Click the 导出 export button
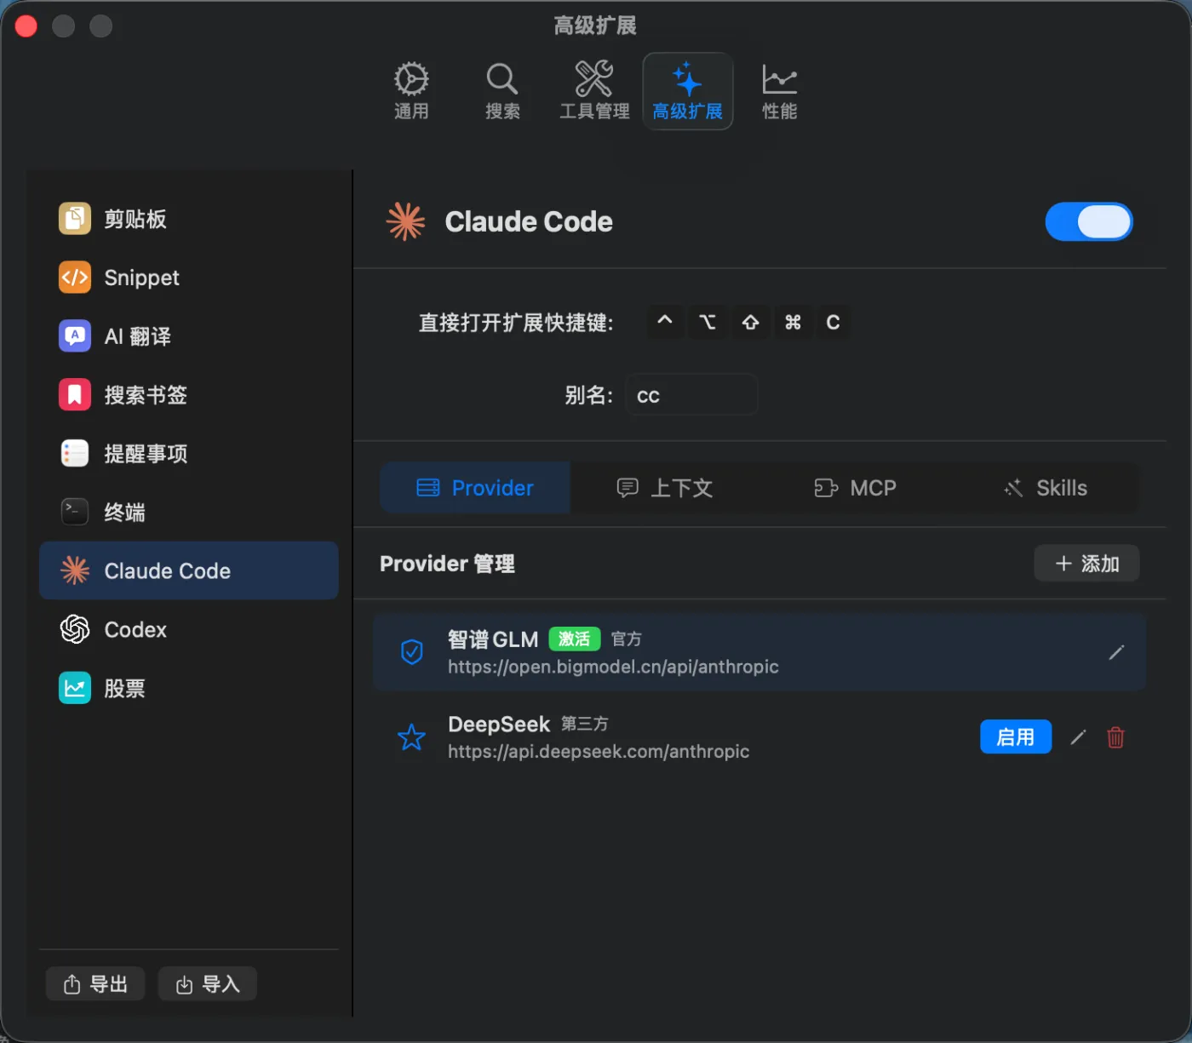 (95, 984)
